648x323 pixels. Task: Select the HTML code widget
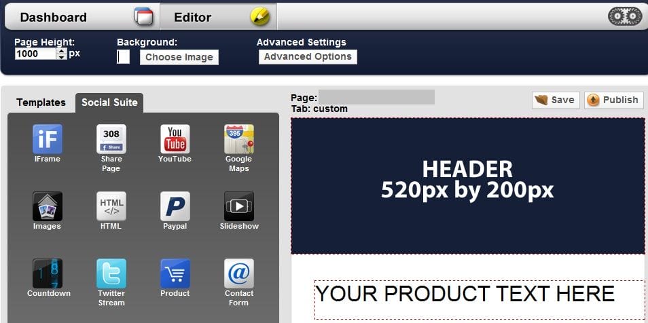coord(111,206)
